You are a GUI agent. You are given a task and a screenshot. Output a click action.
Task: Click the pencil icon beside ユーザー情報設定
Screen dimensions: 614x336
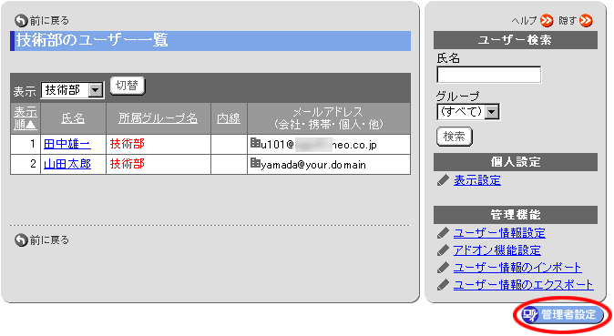[443, 233]
